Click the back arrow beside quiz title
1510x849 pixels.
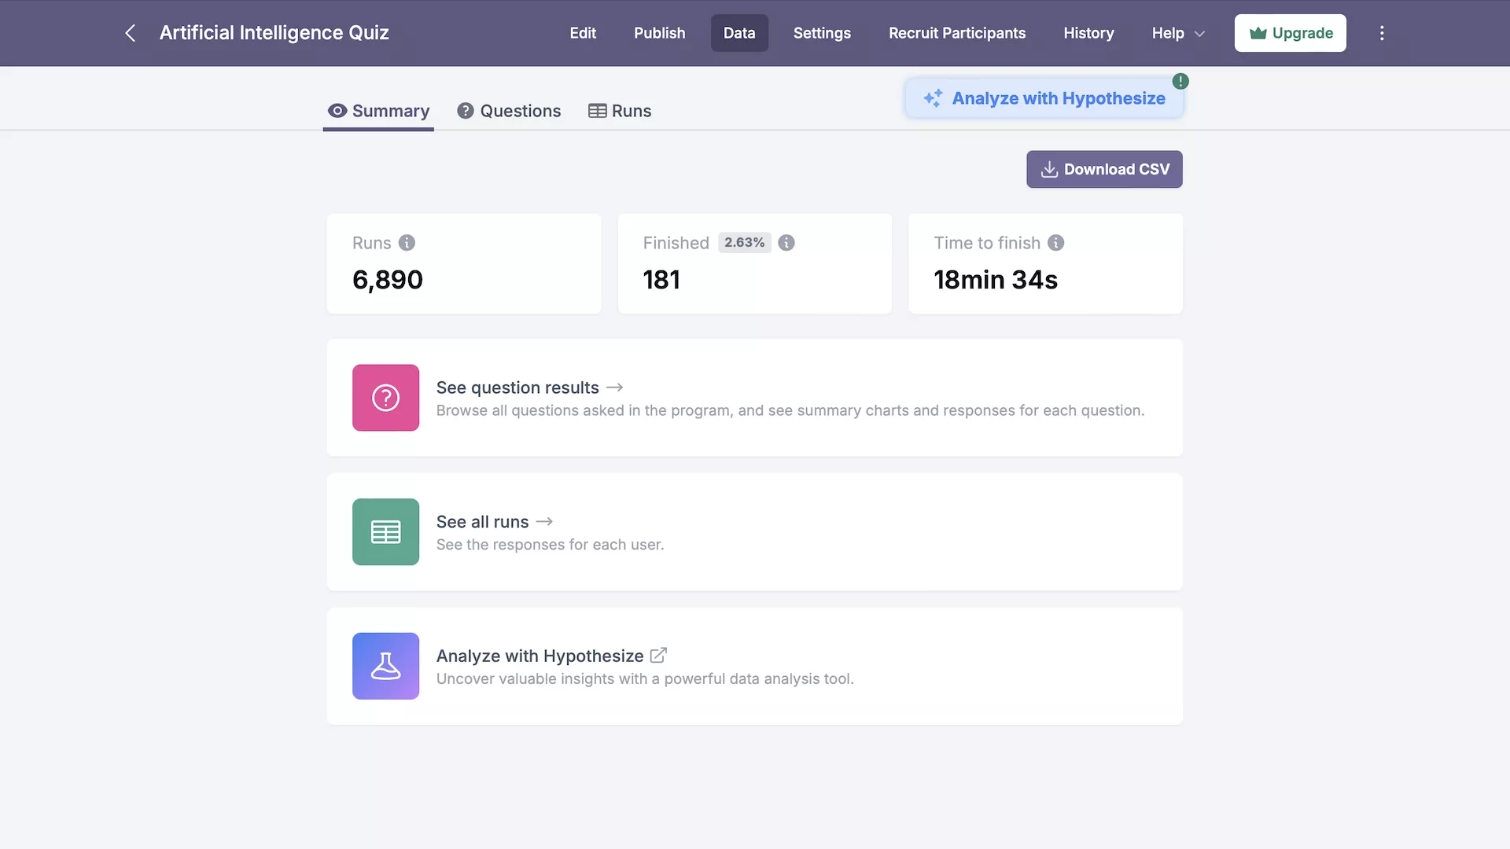click(x=131, y=33)
